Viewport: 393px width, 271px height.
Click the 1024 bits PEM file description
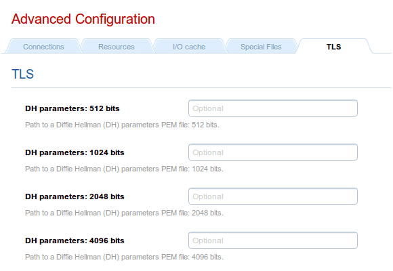click(x=124, y=169)
